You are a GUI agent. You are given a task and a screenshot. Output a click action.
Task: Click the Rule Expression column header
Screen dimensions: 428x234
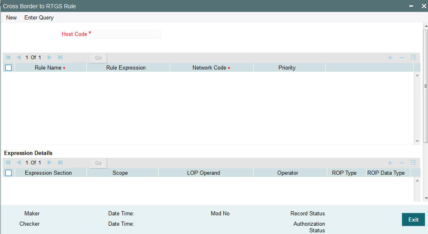pos(128,68)
